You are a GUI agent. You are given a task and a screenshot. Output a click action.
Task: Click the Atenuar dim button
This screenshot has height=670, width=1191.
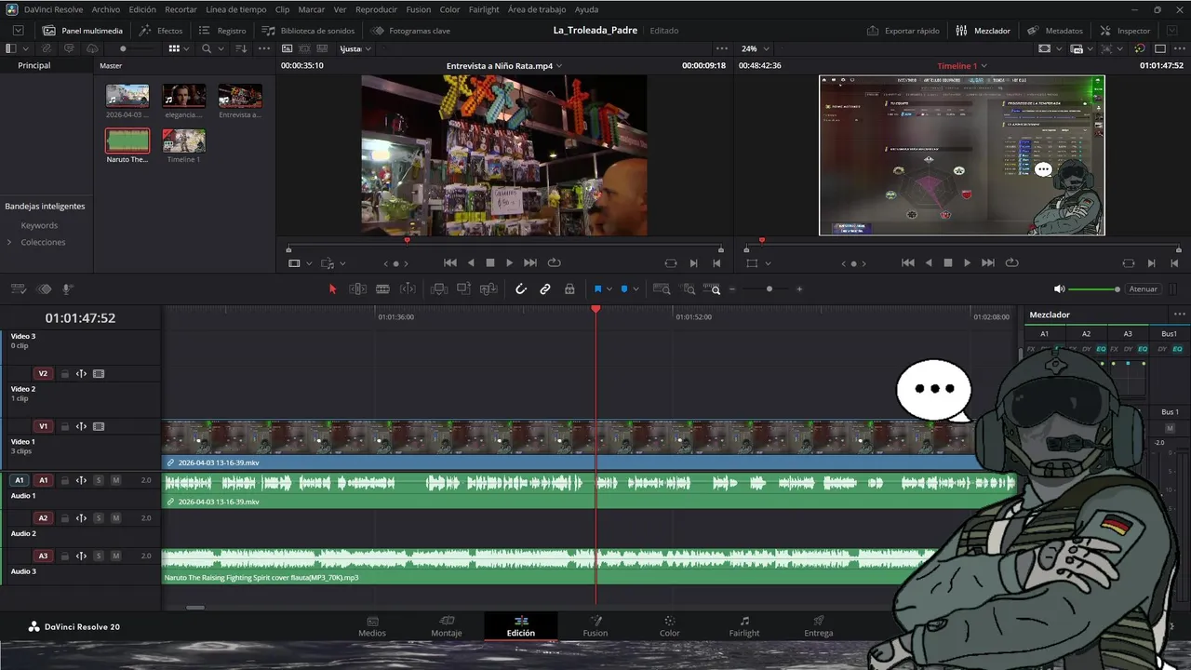(x=1143, y=289)
